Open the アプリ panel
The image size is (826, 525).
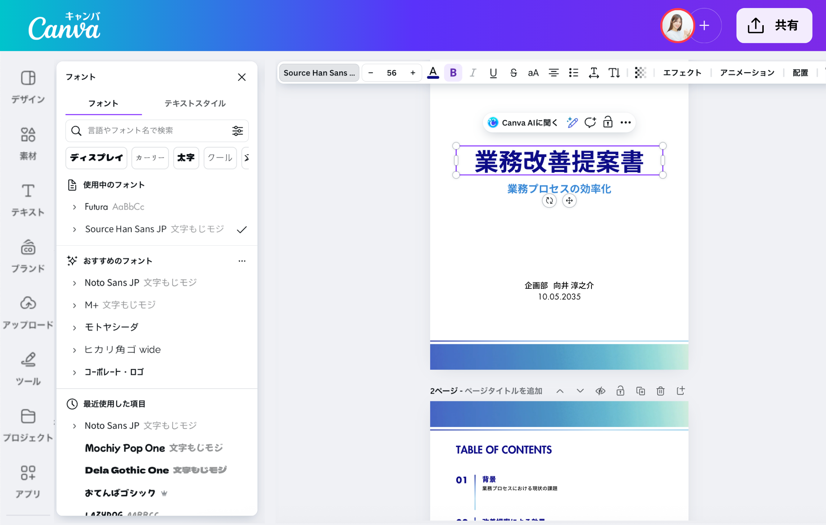(28, 482)
